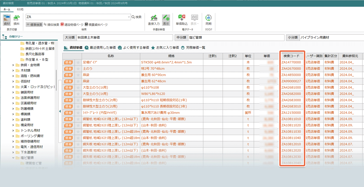
Task: Switch to 資材単価 tab
Action: [73, 48]
